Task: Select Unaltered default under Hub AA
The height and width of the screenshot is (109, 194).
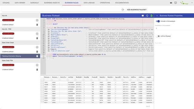Action: 8,25
